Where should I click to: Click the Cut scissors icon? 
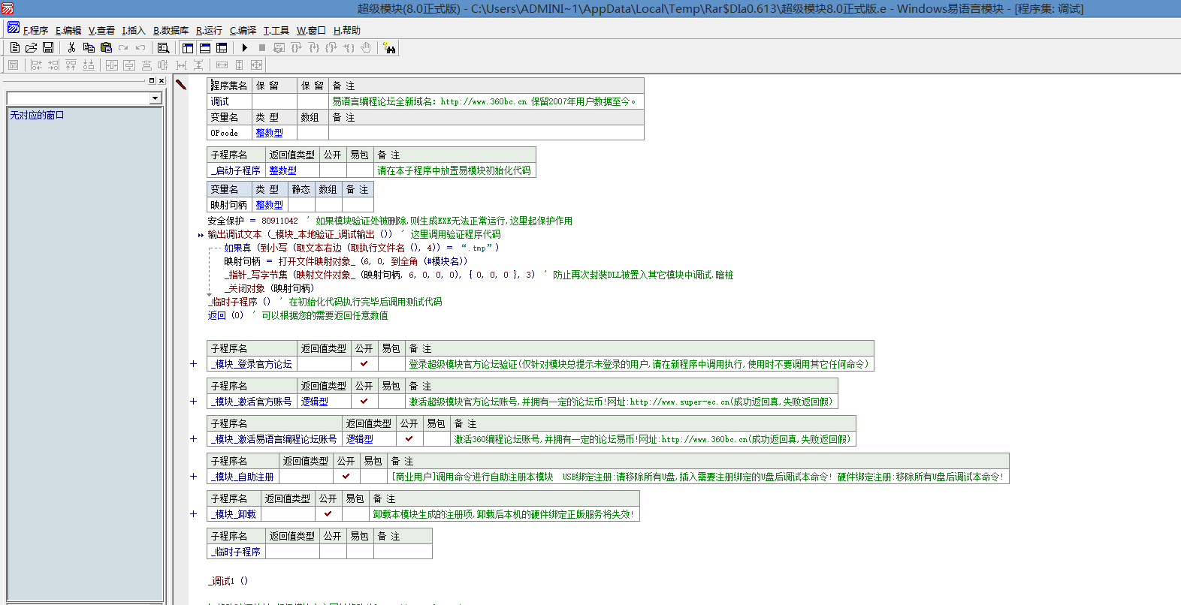pos(71,47)
